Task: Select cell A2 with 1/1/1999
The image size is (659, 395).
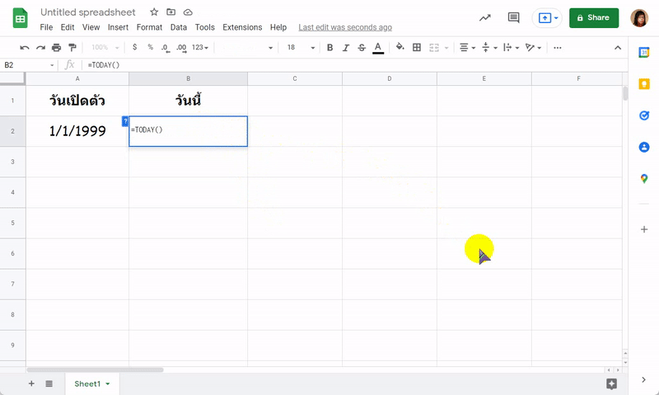Action: tap(77, 131)
